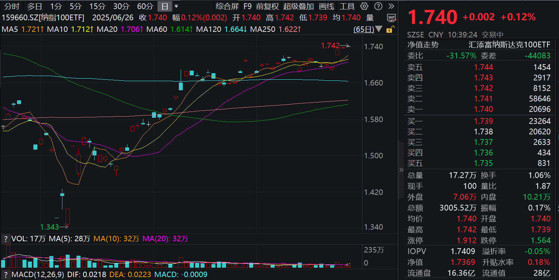The image size is (559, 280).
Task: Open the chart settings gear icon
Action: (x=364, y=5)
